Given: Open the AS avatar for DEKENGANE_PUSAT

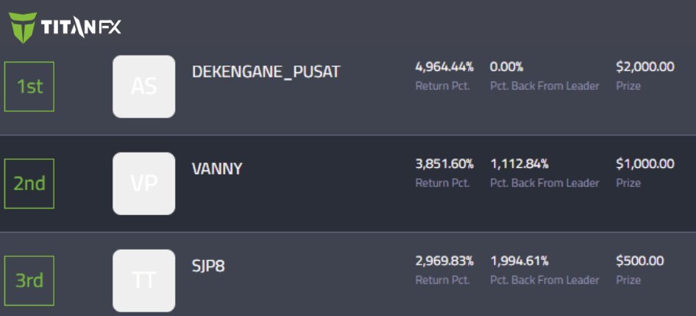Looking at the screenshot, I should point(143,87).
